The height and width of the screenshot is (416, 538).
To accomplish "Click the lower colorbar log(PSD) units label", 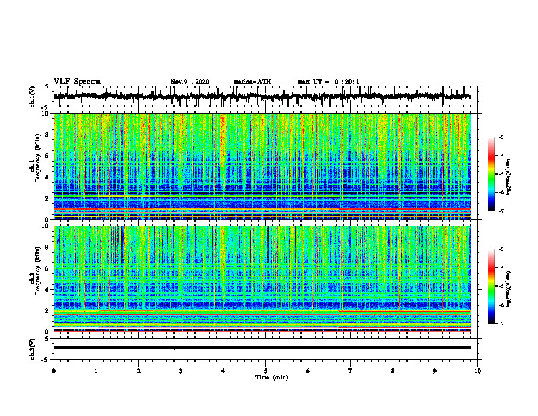I will tap(509, 289).
